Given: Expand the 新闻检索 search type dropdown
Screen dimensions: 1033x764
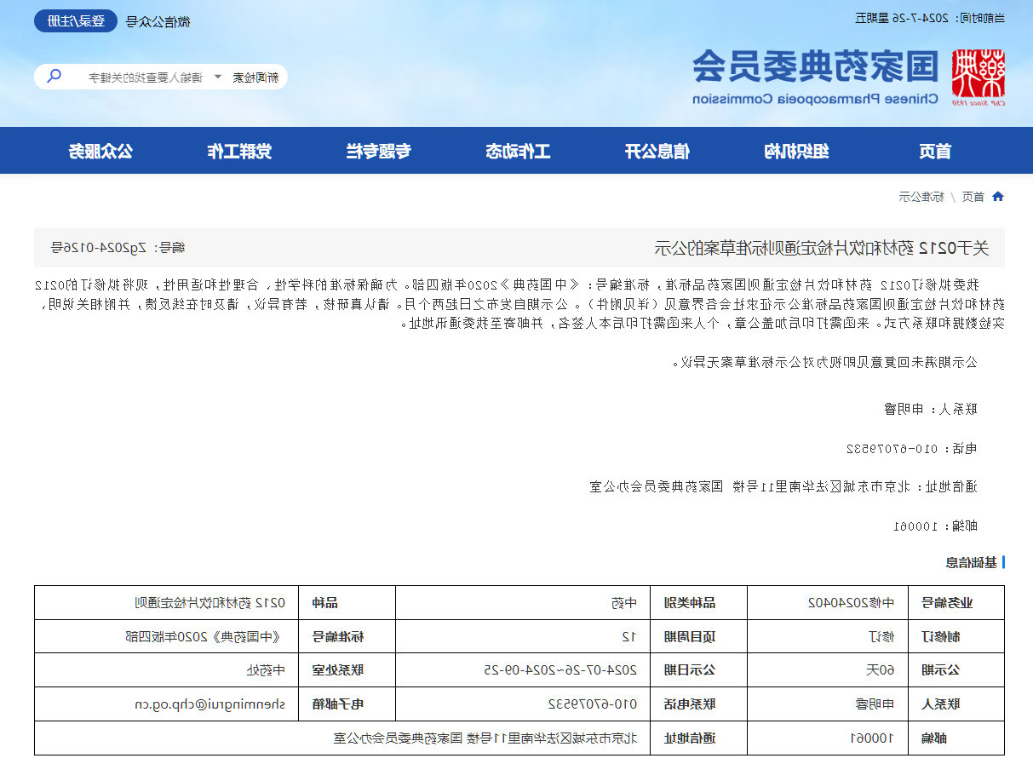Looking at the screenshot, I should tap(245, 78).
